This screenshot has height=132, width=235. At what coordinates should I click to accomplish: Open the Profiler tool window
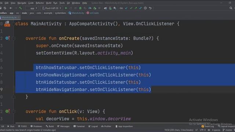(x=106, y=126)
